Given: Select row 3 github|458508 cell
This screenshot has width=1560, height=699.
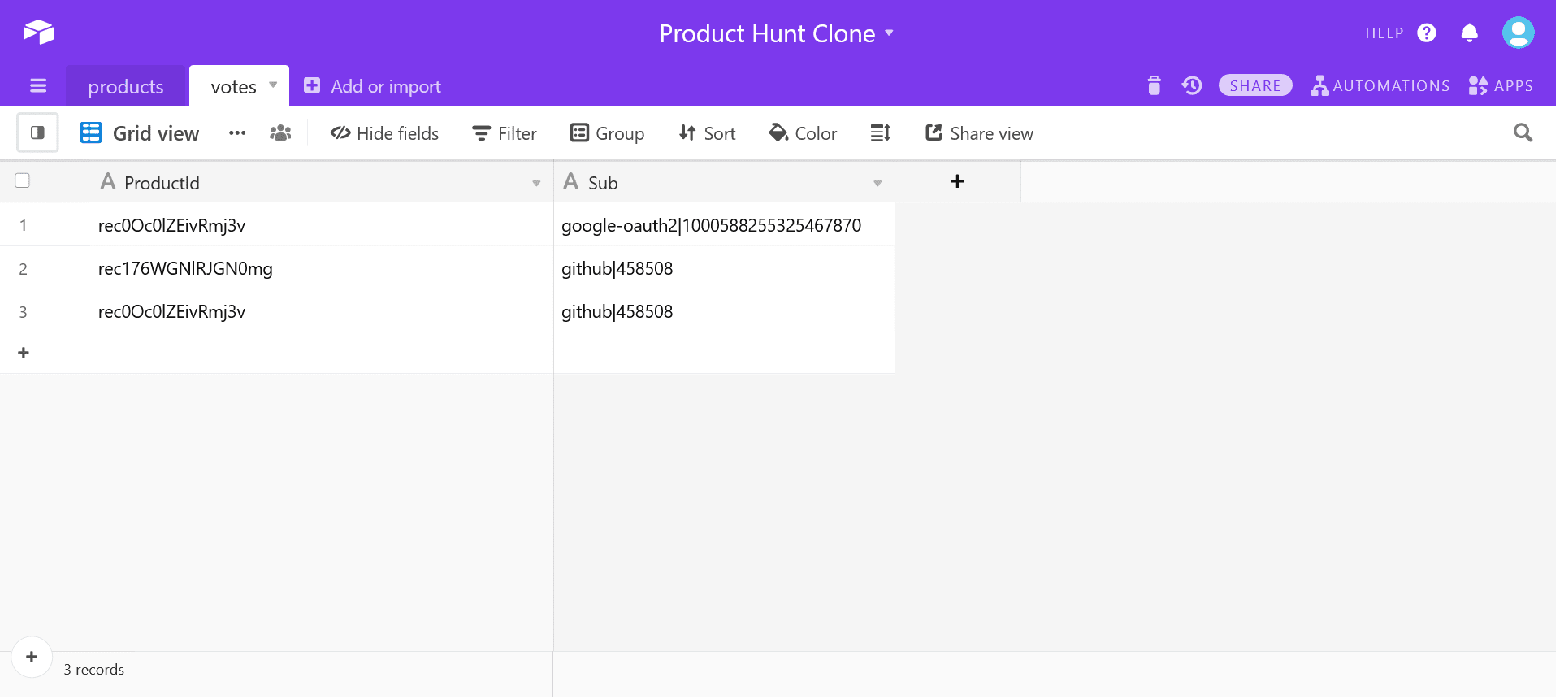Looking at the screenshot, I should [724, 311].
